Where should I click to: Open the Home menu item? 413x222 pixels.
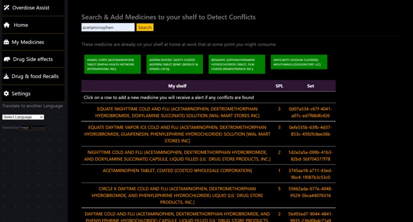click(33, 25)
